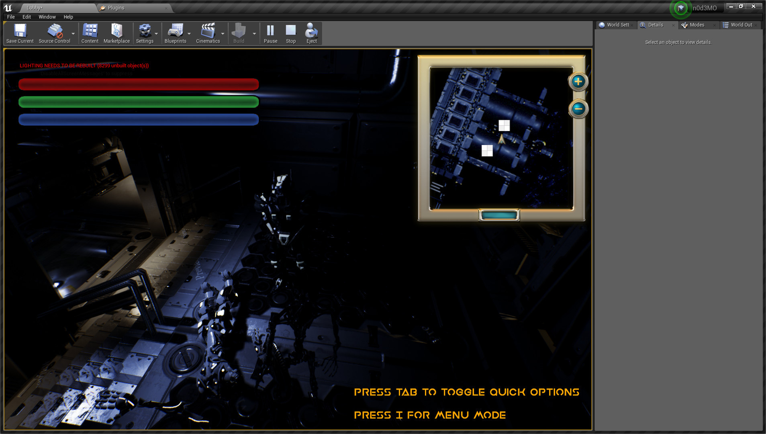Open Source Control from the toolbar
The height and width of the screenshot is (434, 766).
(54, 33)
